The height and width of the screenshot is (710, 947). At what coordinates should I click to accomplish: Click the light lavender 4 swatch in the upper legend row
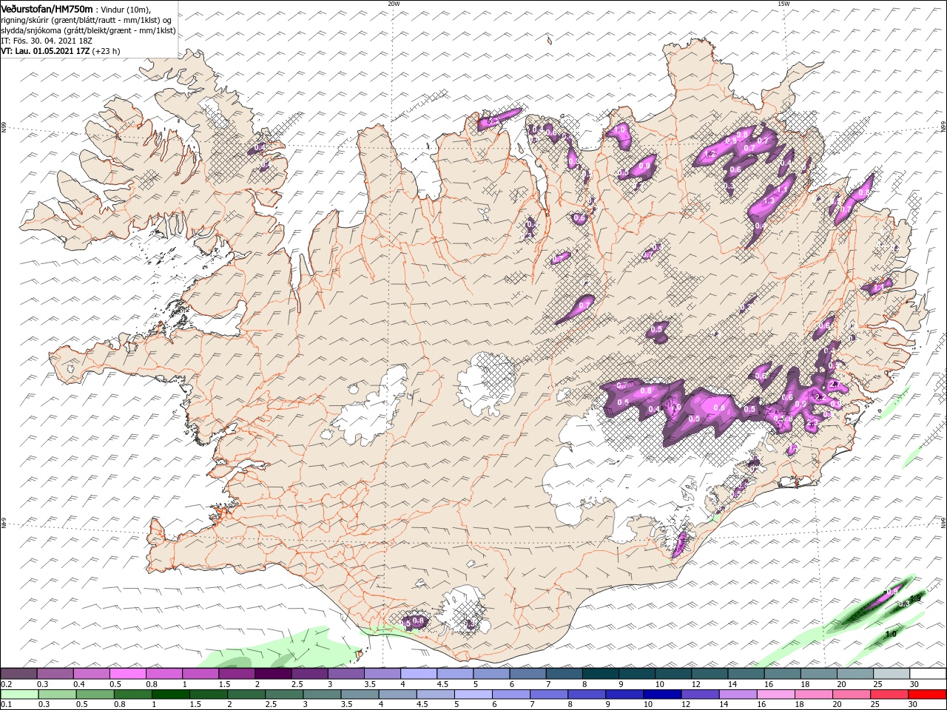point(419,674)
